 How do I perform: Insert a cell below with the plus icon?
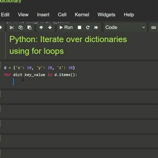click(1, 27)
